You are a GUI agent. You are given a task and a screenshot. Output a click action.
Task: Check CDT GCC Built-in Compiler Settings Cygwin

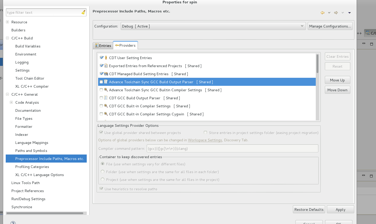(x=101, y=114)
